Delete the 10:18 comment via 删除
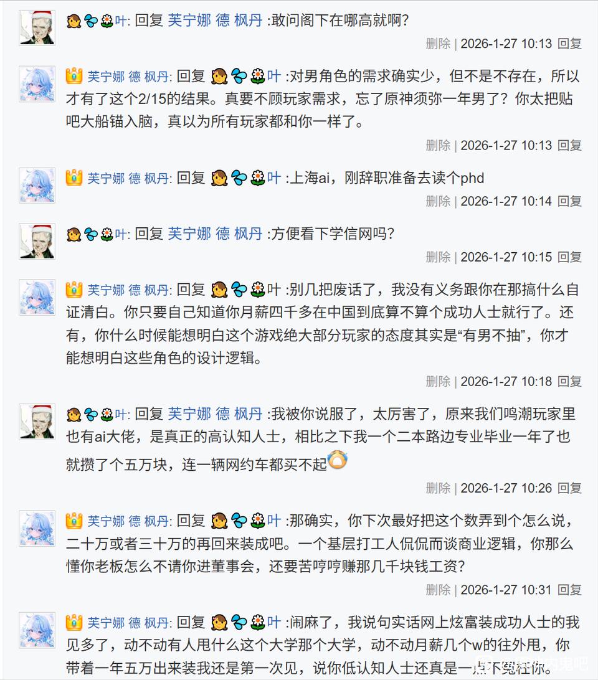 (438, 381)
